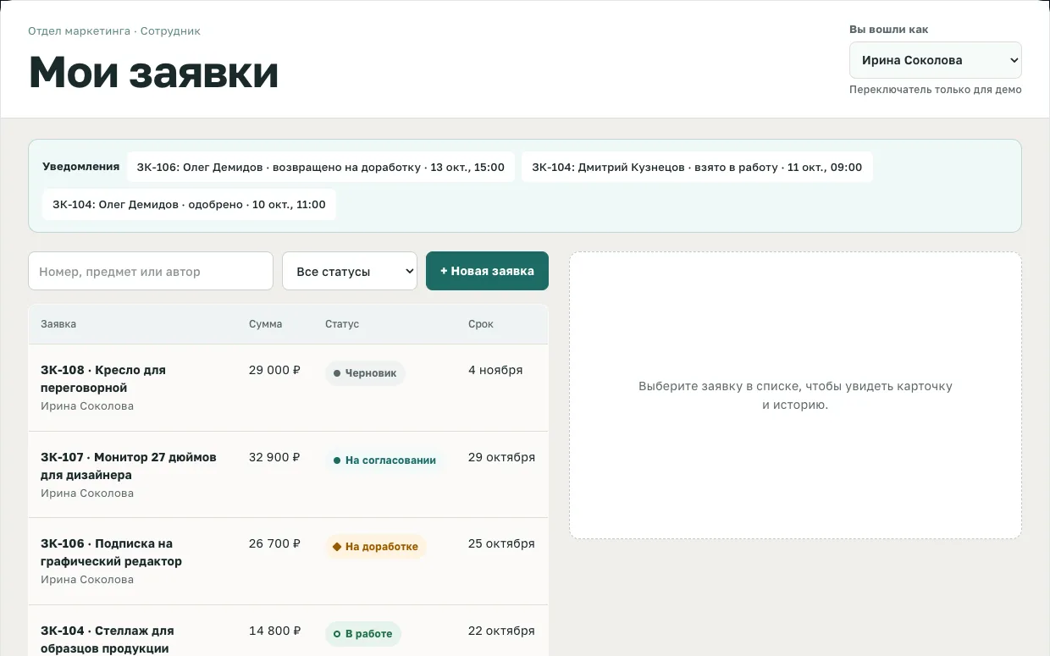The height and width of the screenshot is (656, 1050).
Task: Click the 25 октября deadline cell
Action: (501, 543)
